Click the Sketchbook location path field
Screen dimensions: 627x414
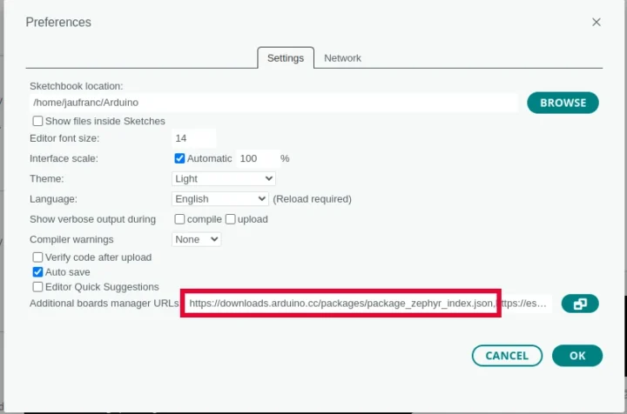coord(273,103)
